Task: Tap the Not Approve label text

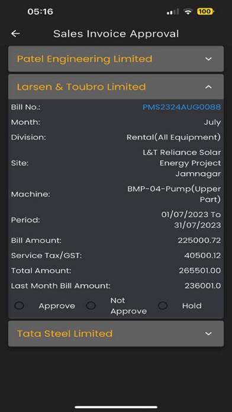Action: tap(128, 306)
